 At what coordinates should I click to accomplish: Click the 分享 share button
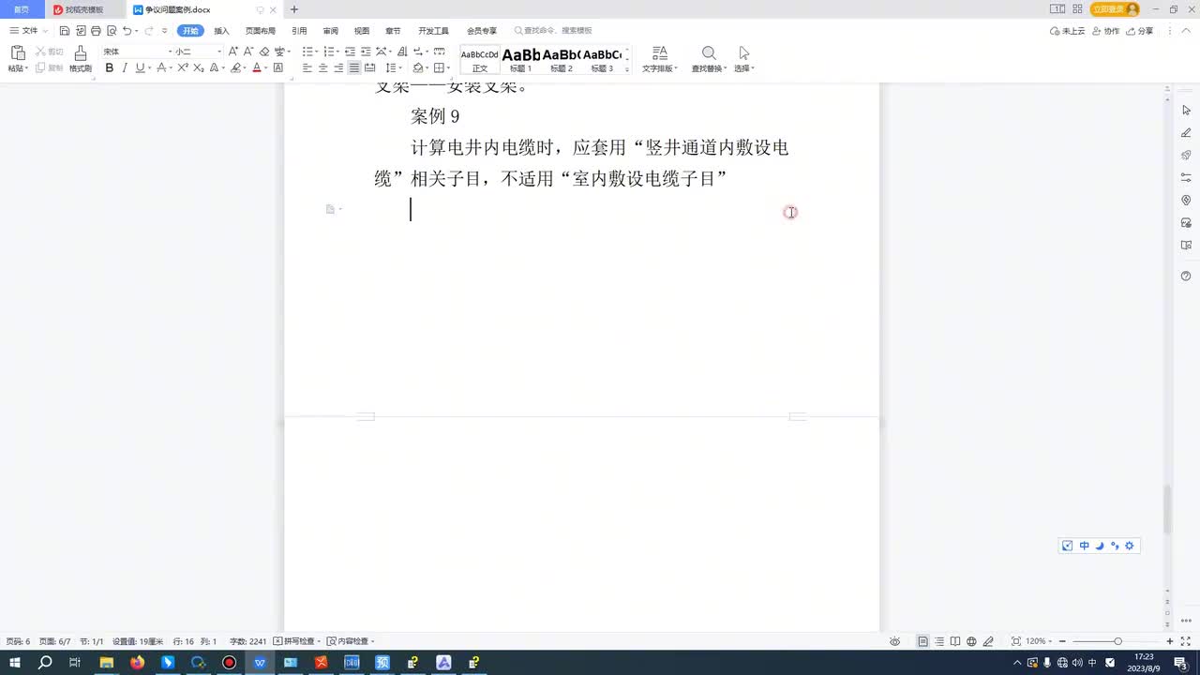(x=1140, y=31)
